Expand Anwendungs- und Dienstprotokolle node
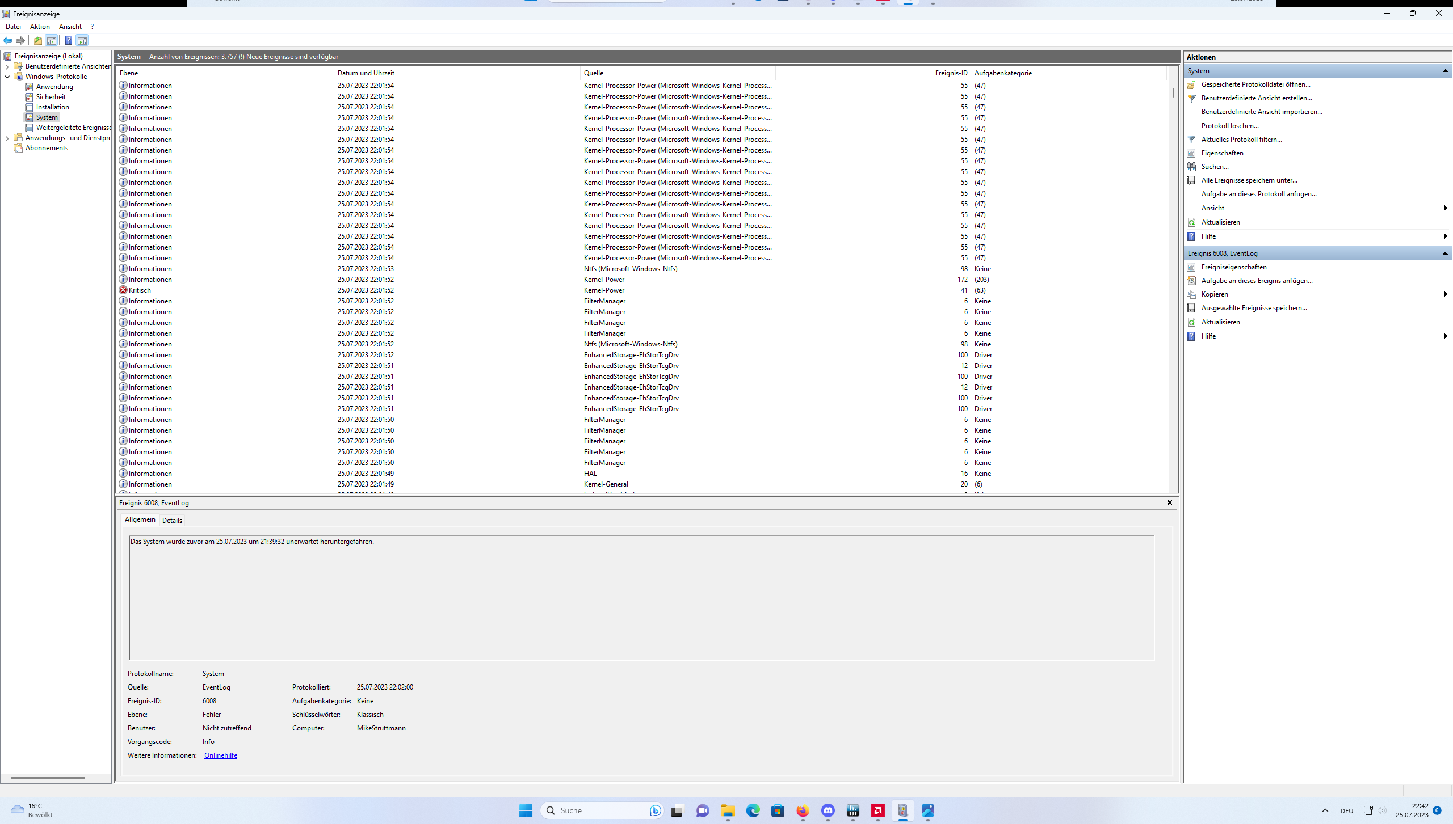The height and width of the screenshot is (824, 1453). (7, 138)
